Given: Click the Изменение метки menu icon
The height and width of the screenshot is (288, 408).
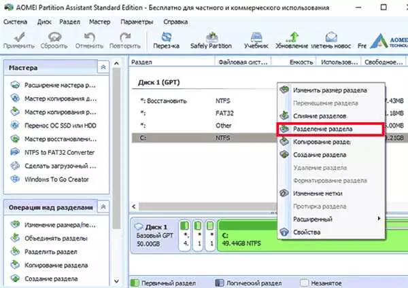Looking at the screenshot, I should pyautogui.click(x=284, y=193).
